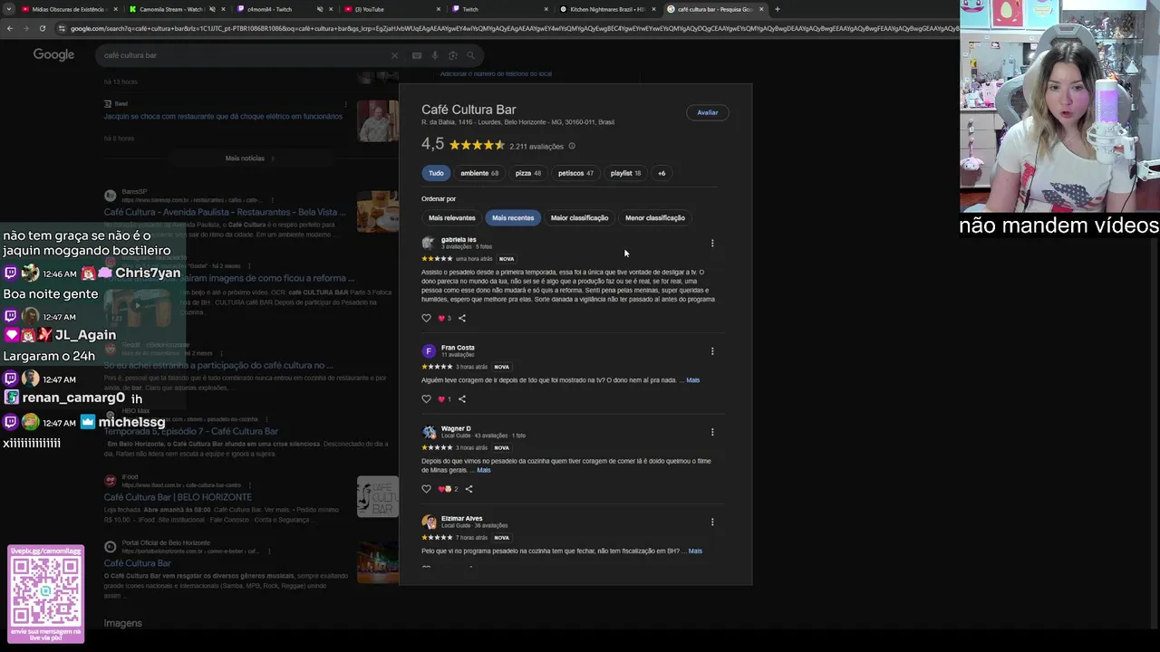
Task: Open rating info icon beside 2.211 avaliações
Action: click(572, 146)
